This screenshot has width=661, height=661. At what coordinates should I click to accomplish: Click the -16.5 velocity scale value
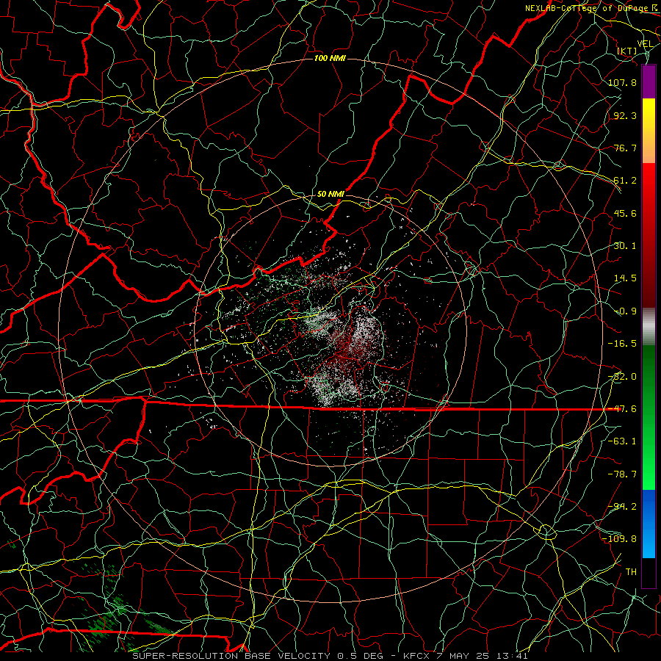pos(622,344)
